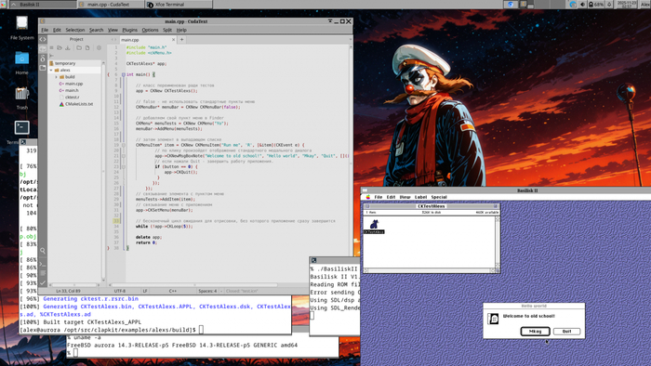Click the C++ lexer status bar field
The width and height of the screenshot is (651, 366).
tap(173, 291)
